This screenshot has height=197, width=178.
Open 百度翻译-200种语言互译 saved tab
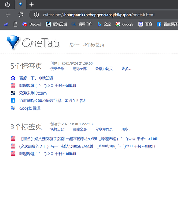(x=52, y=101)
